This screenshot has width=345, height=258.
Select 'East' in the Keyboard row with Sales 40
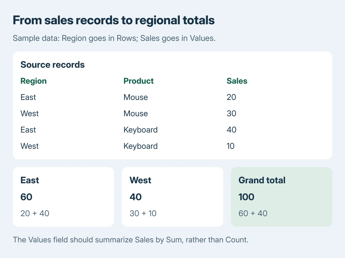(x=28, y=130)
